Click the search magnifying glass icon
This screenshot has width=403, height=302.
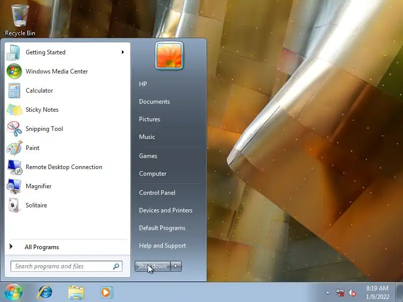pyautogui.click(x=116, y=266)
